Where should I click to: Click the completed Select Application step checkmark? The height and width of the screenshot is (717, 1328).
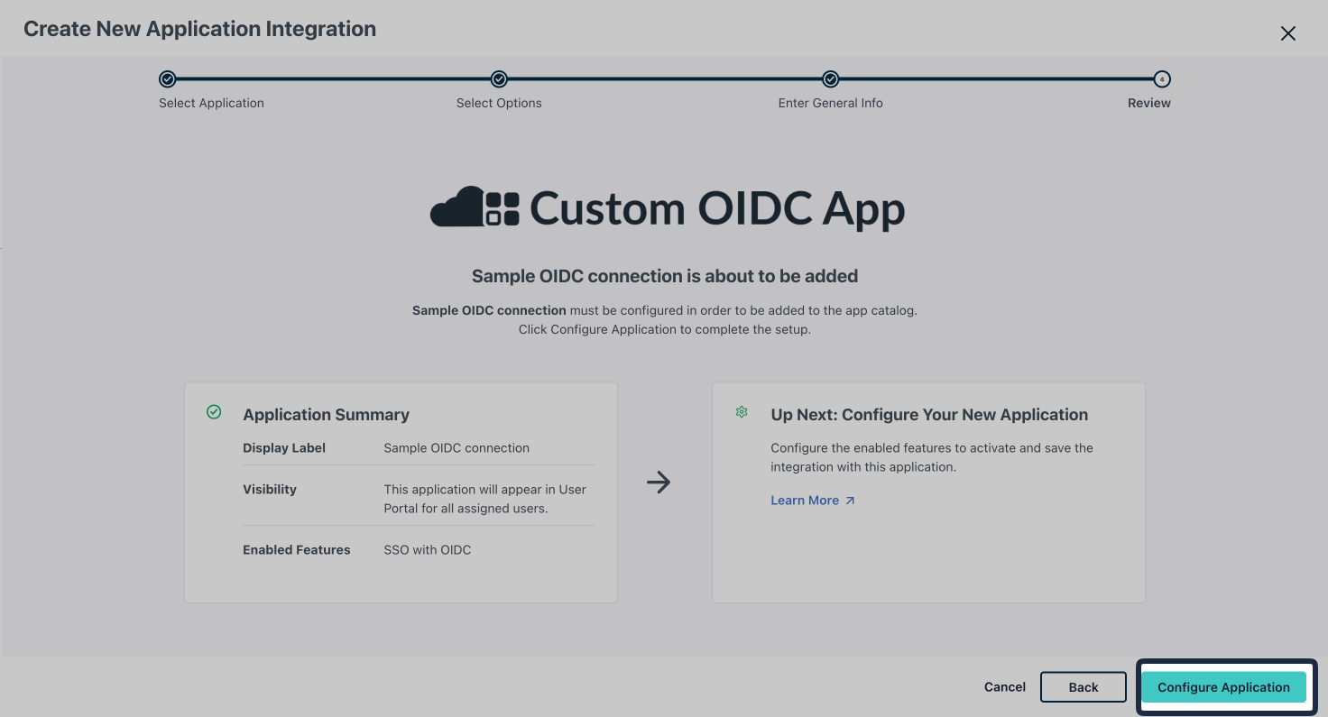167,79
